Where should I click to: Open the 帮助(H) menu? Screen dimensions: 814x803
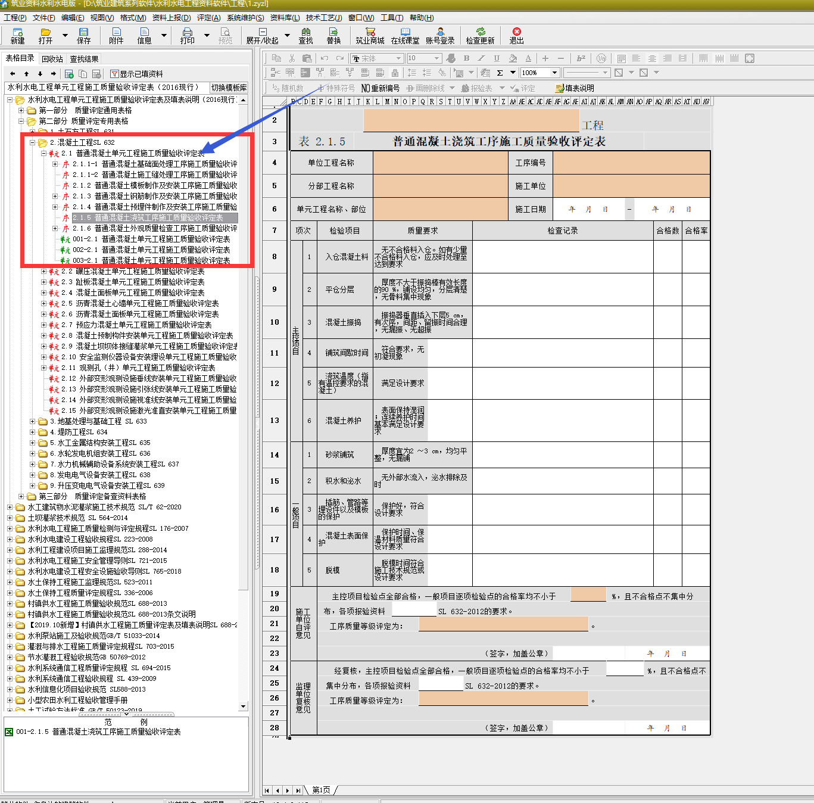click(422, 18)
